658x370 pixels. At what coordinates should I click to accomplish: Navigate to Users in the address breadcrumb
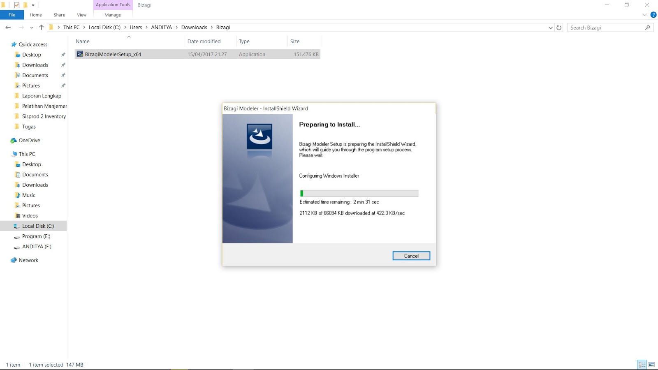136,28
